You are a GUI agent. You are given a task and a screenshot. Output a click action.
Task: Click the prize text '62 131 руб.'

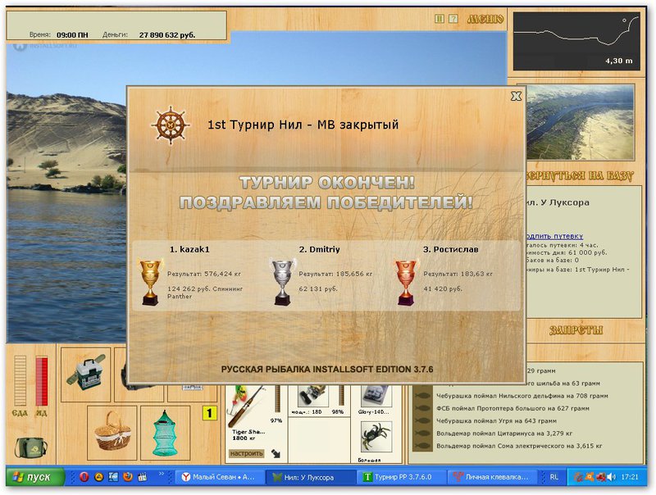pyautogui.click(x=318, y=289)
